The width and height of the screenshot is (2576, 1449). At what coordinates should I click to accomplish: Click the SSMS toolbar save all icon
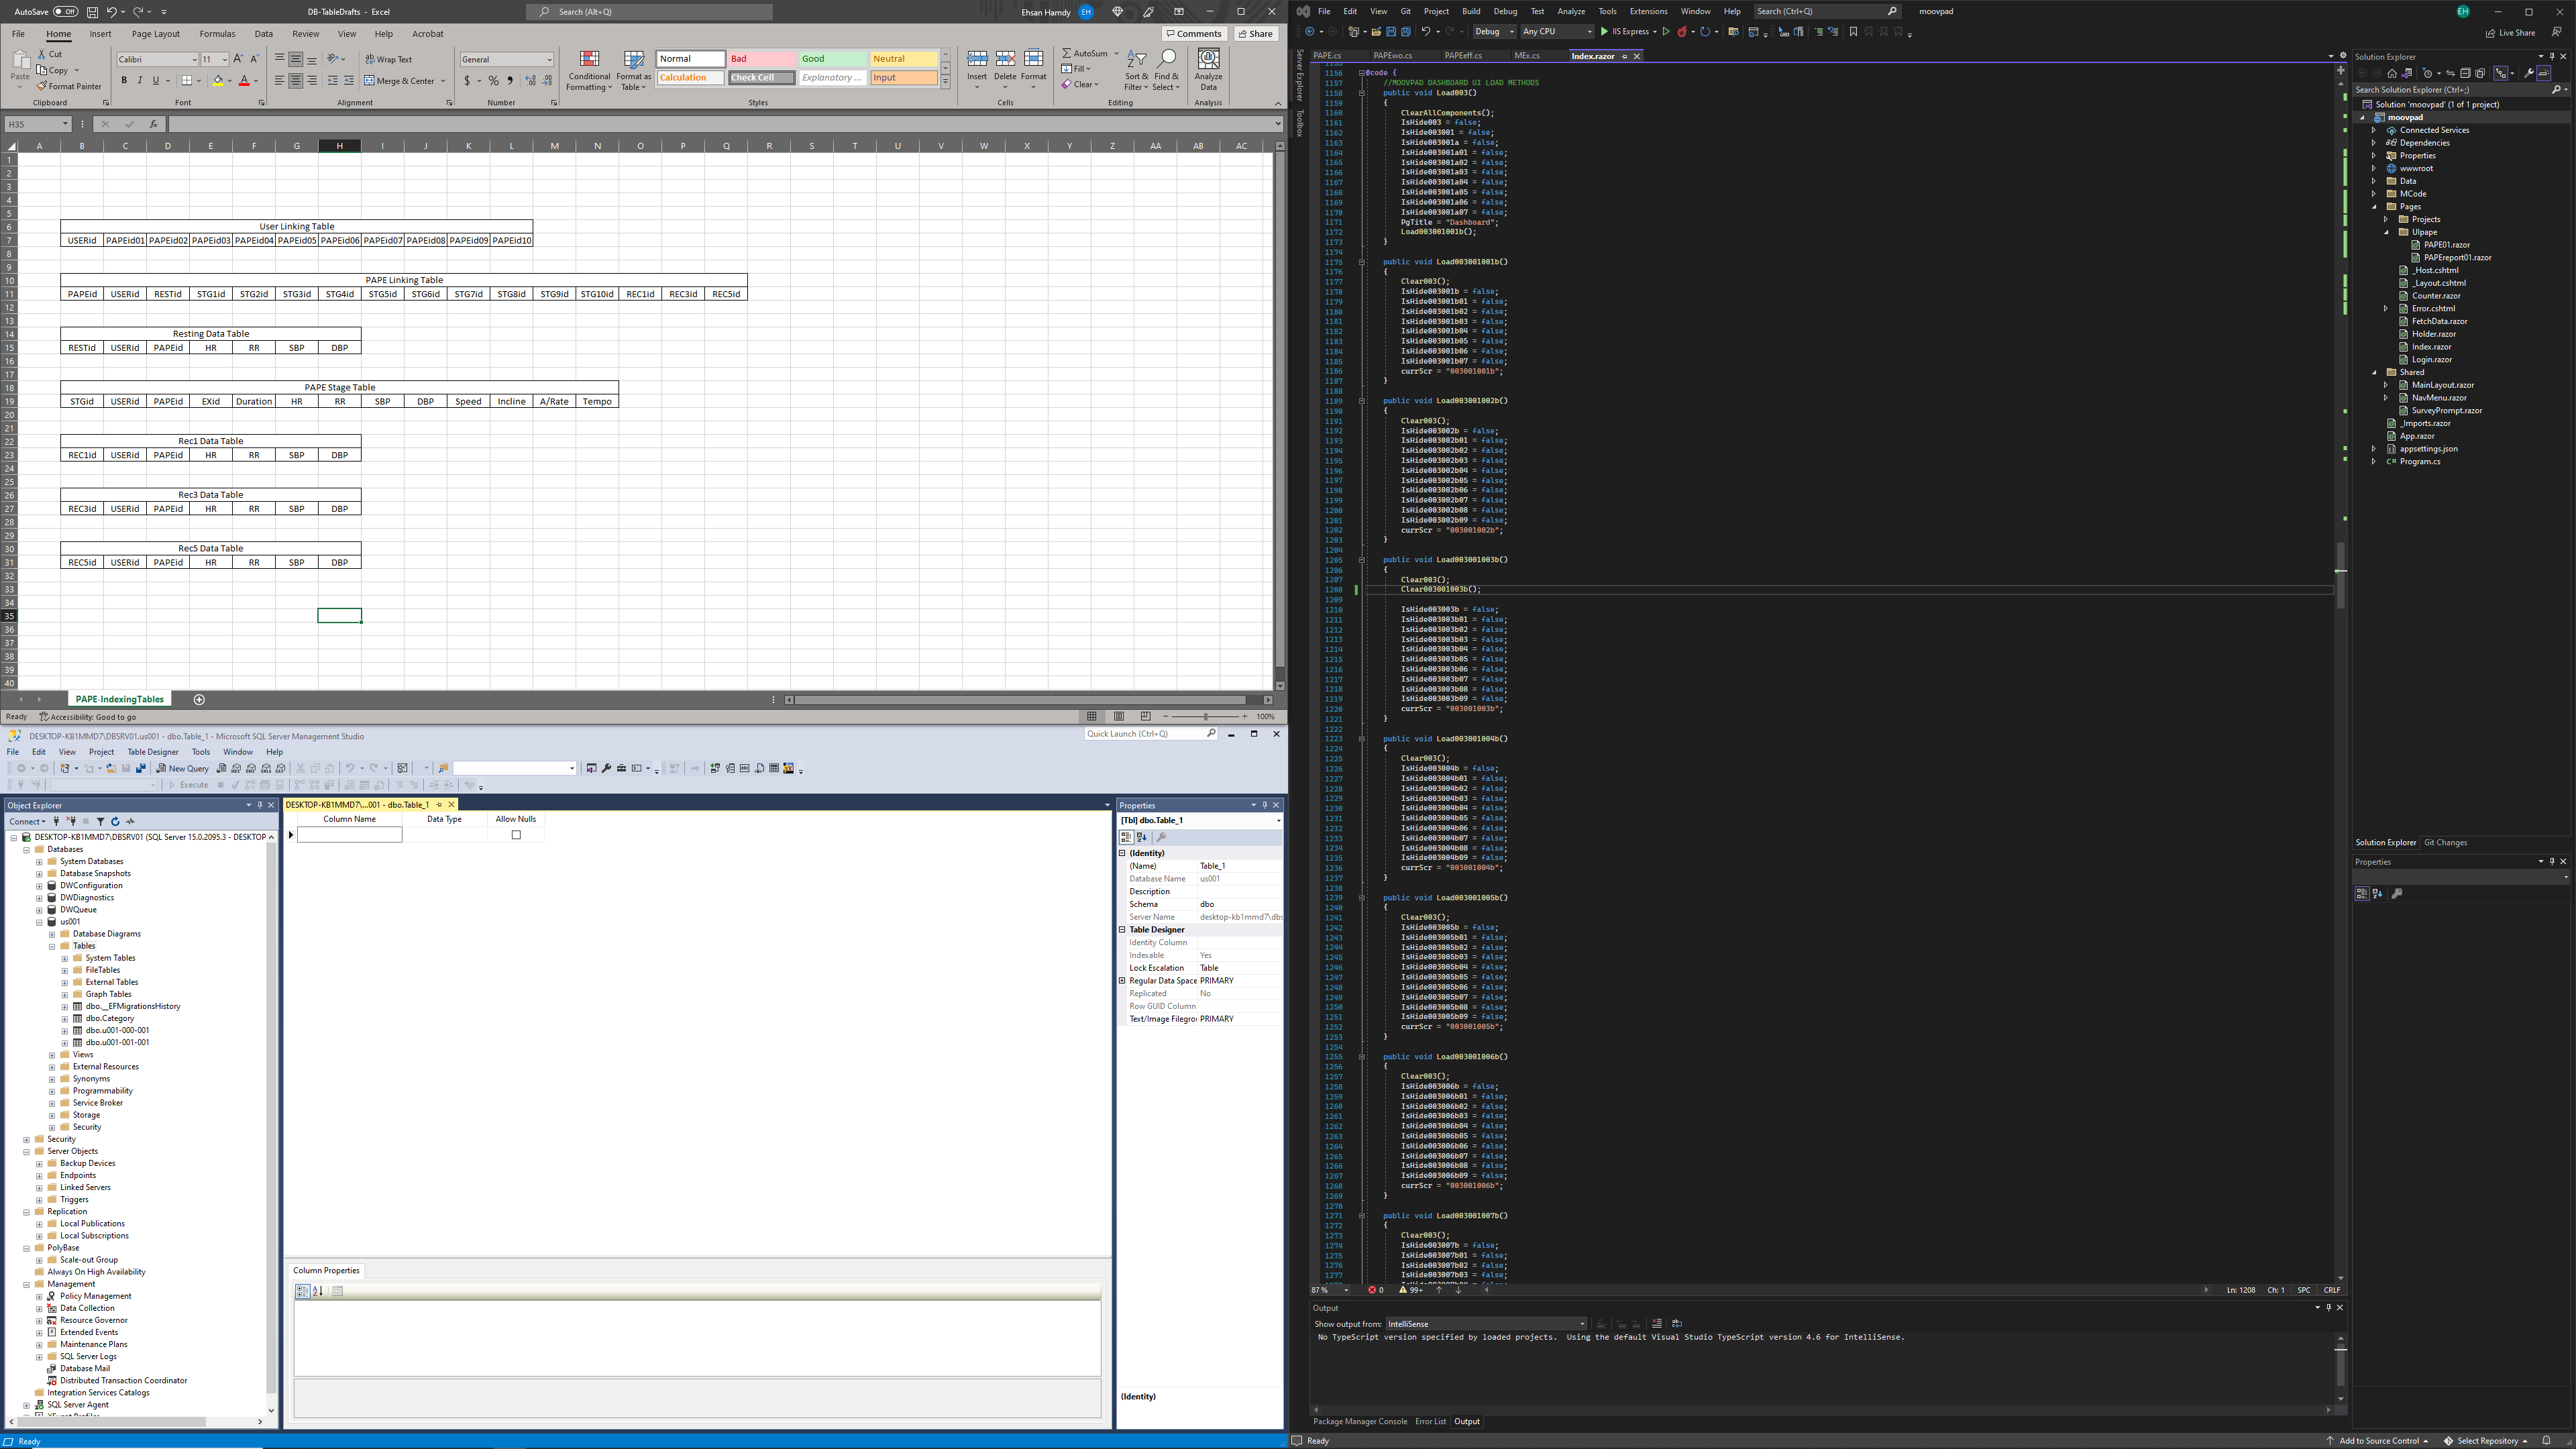tap(141, 768)
